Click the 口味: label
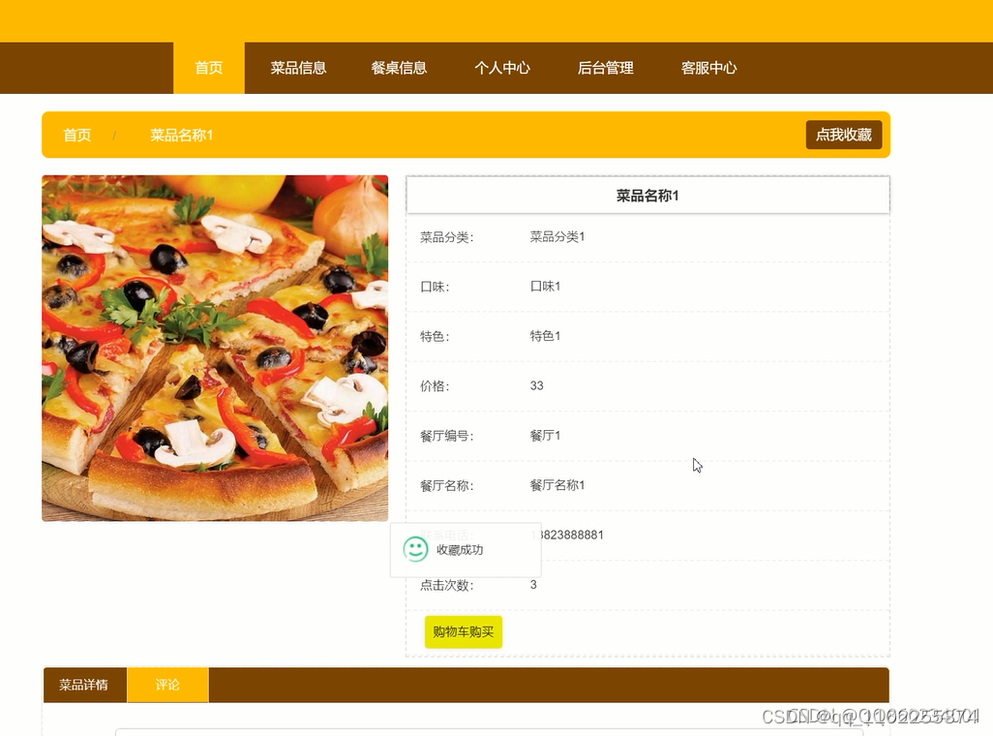 [x=436, y=287]
